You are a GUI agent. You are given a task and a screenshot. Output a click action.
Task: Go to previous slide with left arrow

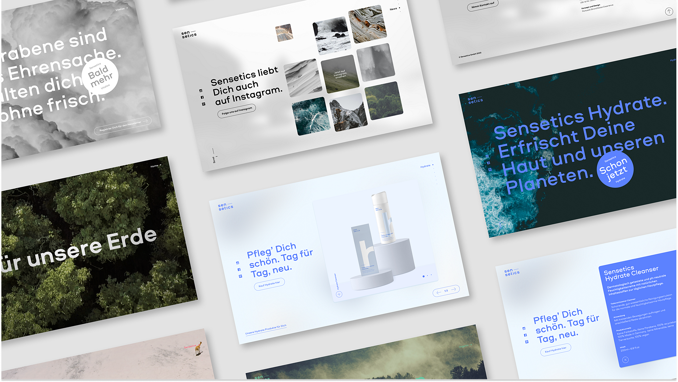pyautogui.click(x=439, y=292)
